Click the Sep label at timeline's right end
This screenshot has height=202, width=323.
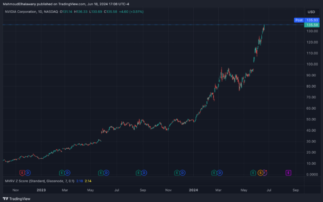[295, 190]
